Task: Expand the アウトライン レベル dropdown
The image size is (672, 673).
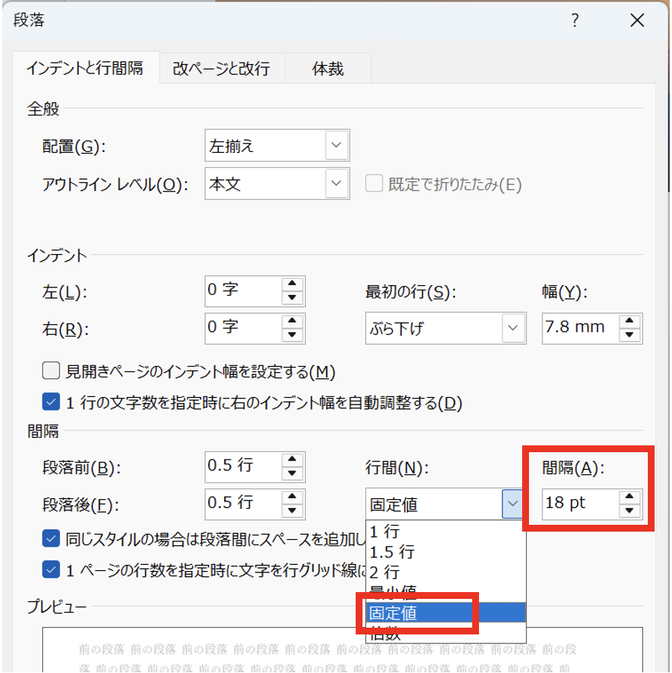Action: [x=337, y=184]
